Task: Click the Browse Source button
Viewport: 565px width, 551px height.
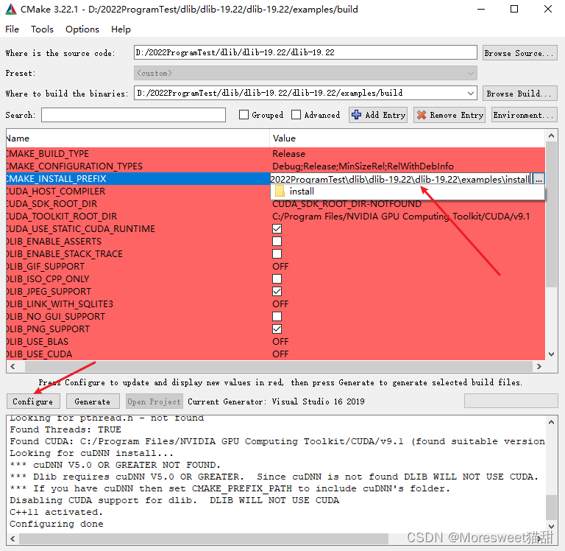Action: point(520,53)
